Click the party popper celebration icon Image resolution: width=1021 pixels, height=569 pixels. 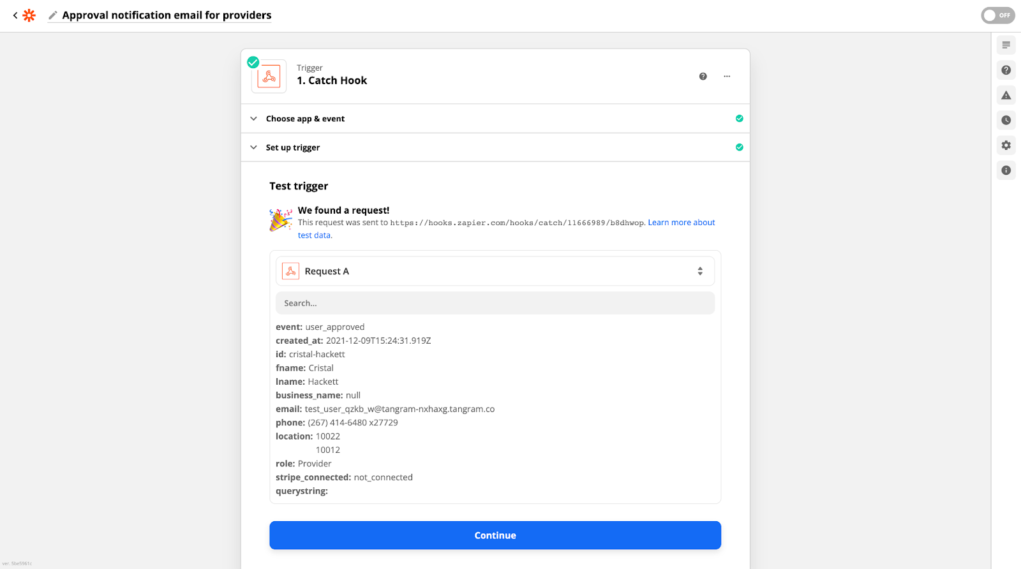[x=281, y=219]
